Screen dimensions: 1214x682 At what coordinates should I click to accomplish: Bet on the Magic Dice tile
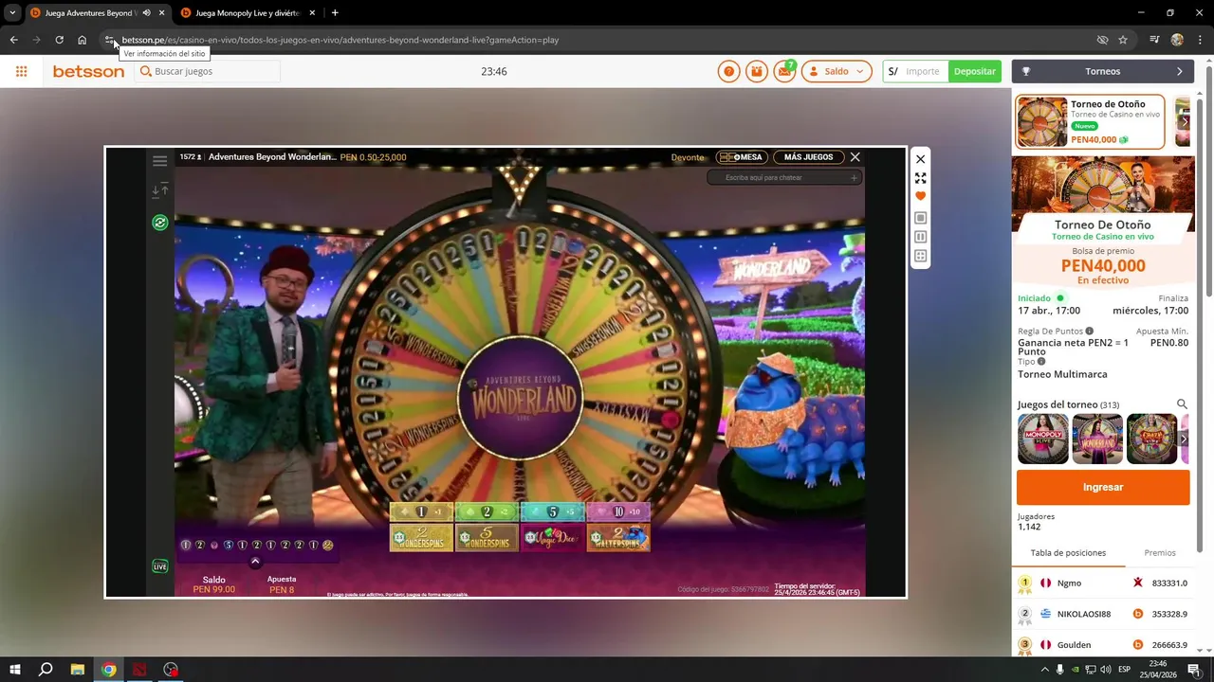tap(552, 538)
